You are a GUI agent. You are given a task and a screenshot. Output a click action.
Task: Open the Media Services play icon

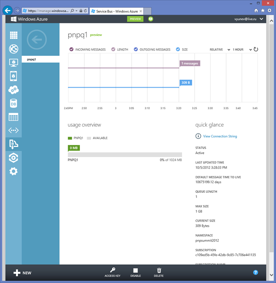(14, 158)
